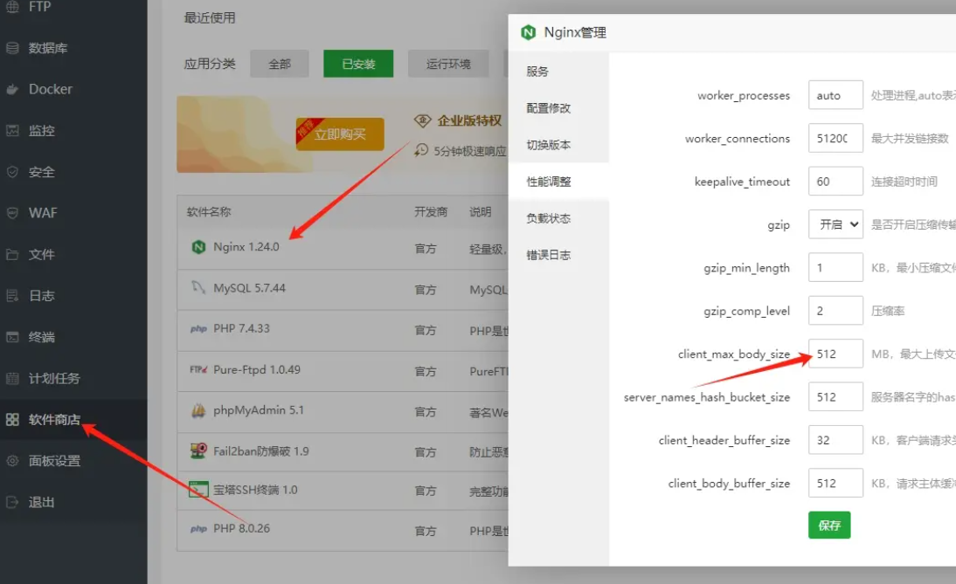
Task: Click the 软件商店 grid icon
Action: (x=12, y=420)
